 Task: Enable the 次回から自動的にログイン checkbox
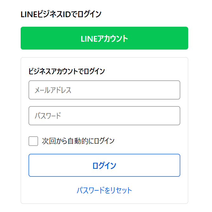(x=33, y=141)
